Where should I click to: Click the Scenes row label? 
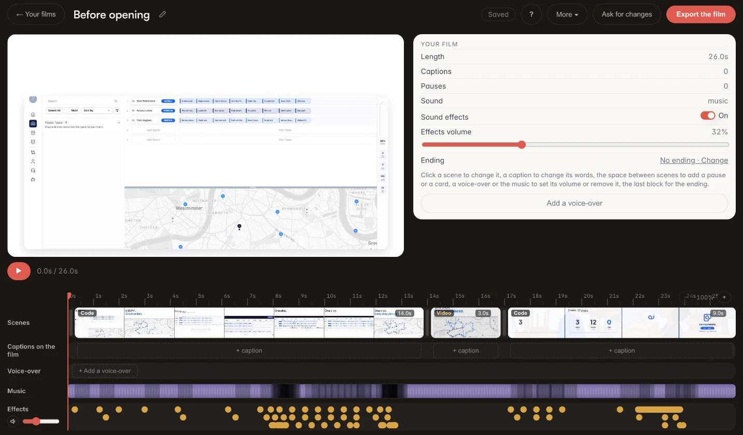pos(19,323)
